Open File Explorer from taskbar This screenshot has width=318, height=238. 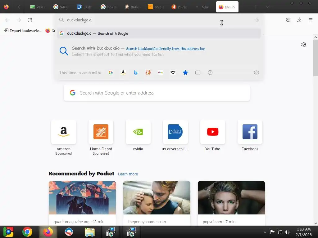[89, 232]
